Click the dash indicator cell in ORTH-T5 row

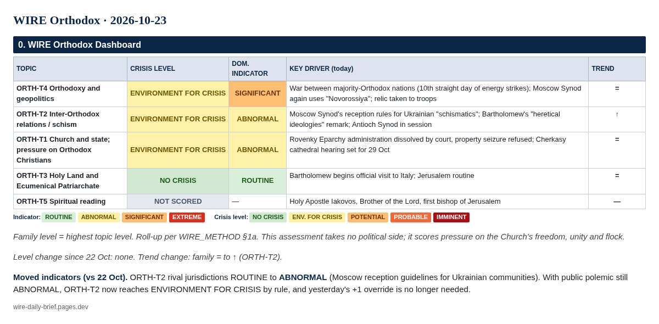point(258,202)
